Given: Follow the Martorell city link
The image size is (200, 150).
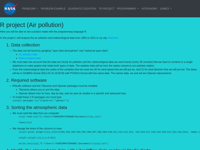Looking at the screenshot, I should (113, 38).
